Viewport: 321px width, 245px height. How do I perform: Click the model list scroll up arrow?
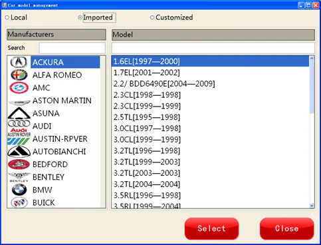pos(312,58)
